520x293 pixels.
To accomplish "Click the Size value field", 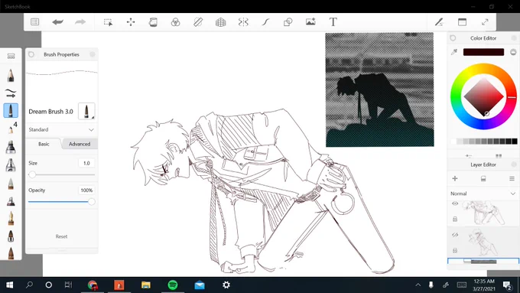I will [86, 163].
